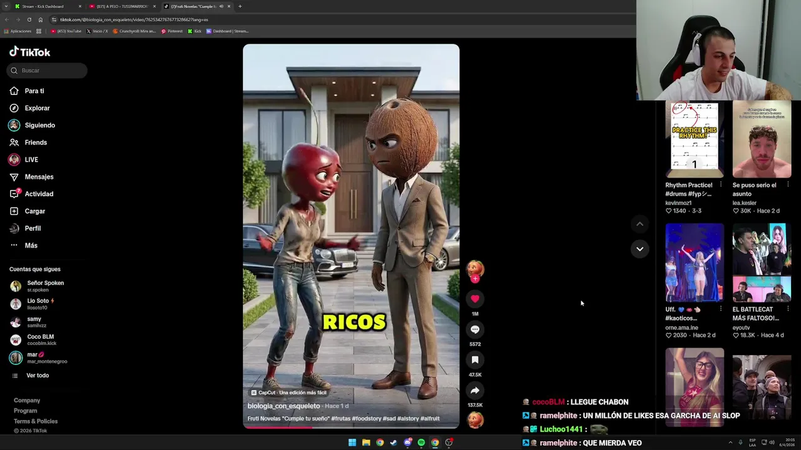Open Se puso serio el asunto thumbnail
The image size is (801, 450).
(762, 140)
